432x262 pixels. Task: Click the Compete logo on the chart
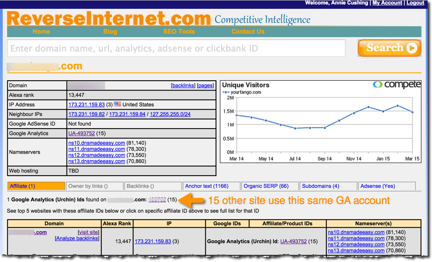(397, 85)
